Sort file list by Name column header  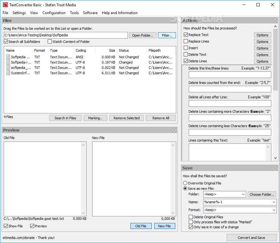[18, 50]
